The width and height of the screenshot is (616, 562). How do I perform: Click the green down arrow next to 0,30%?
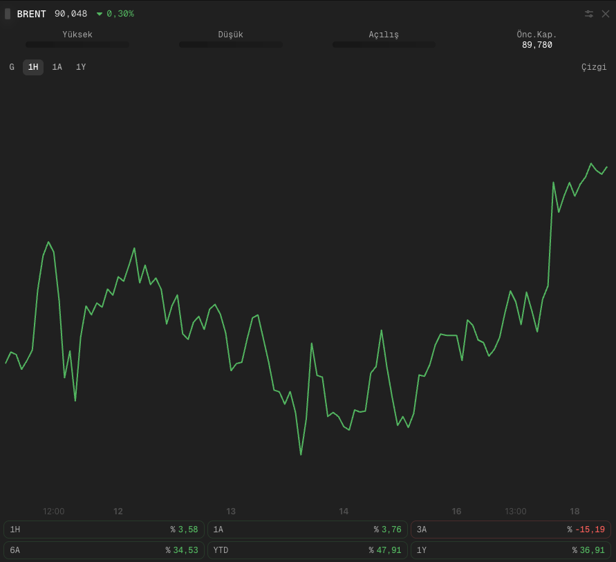100,14
